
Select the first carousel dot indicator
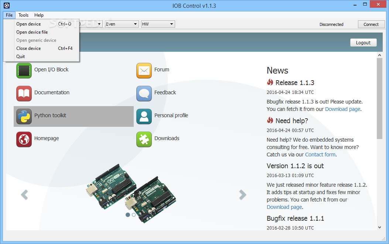[128, 215]
